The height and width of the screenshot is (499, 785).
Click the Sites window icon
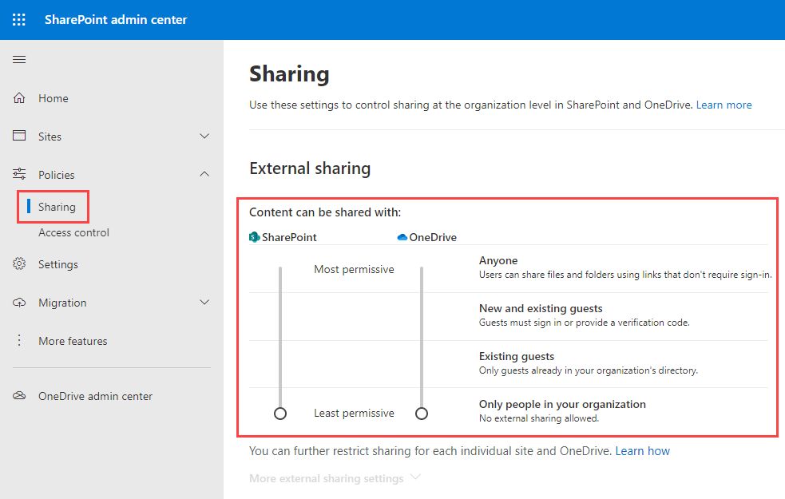[19, 136]
